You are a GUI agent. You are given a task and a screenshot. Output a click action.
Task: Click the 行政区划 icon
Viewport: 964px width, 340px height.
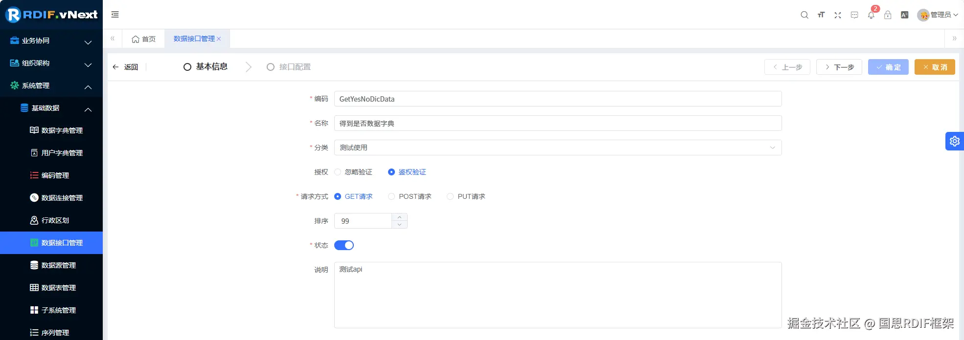34,220
